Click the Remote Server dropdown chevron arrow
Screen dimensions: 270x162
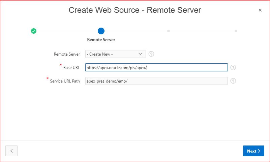(x=141, y=54)
